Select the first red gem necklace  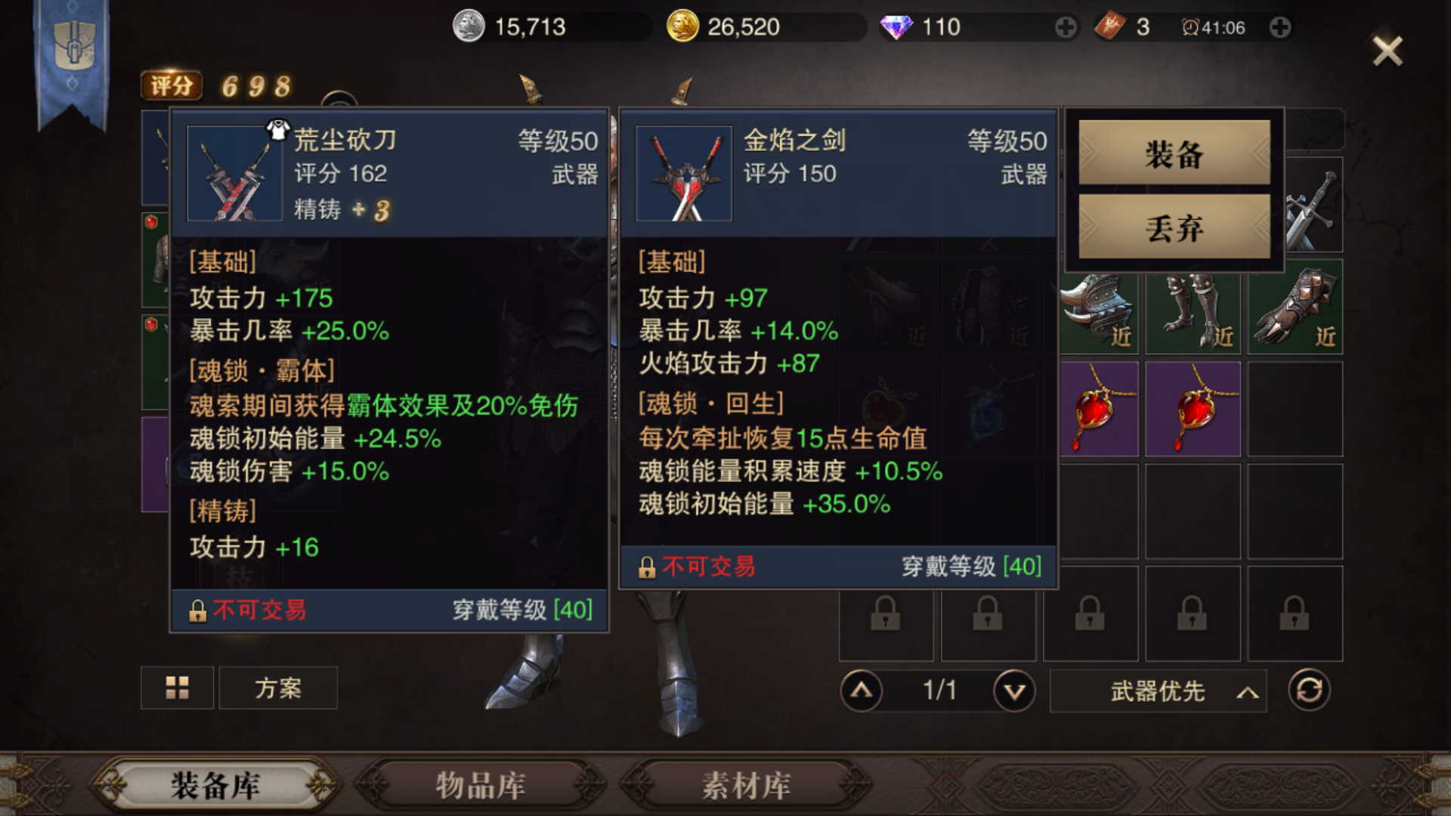[1097, 409]
